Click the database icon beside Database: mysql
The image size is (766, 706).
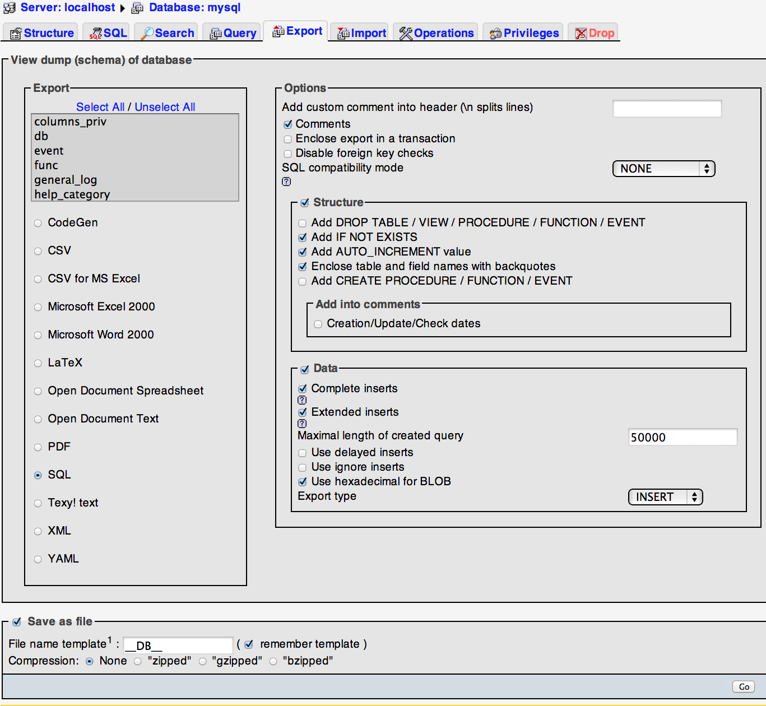click(x=137, y=8)
